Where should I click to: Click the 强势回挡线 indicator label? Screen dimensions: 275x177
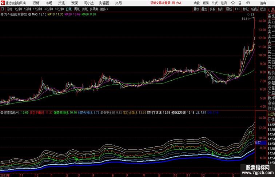61,113
